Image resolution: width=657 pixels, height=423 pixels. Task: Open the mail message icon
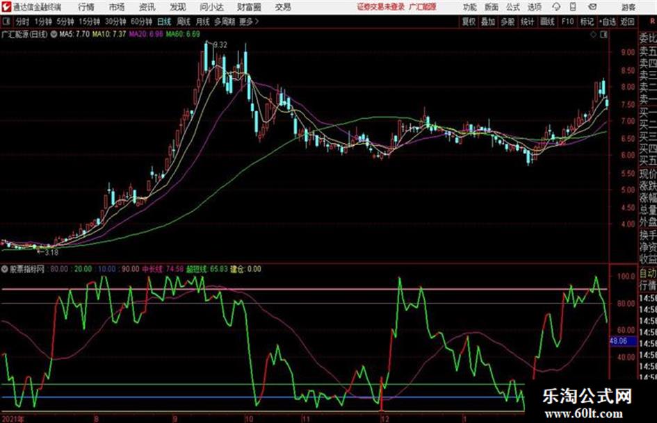592,7
